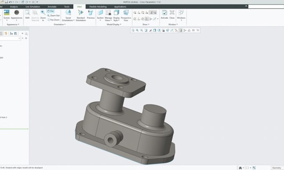
Task: Click the Standard Orientation icon
Action: 81,12
